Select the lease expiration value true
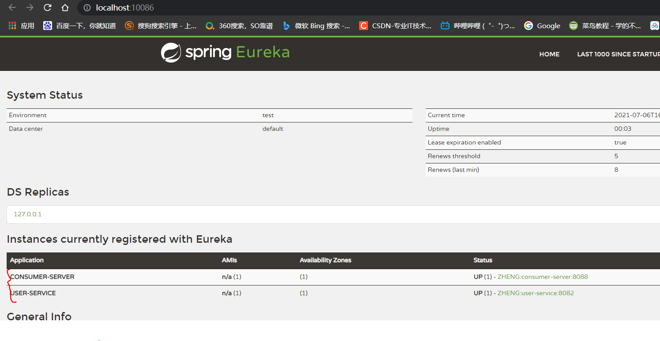 pyautogui.click(x=620, y=142)
